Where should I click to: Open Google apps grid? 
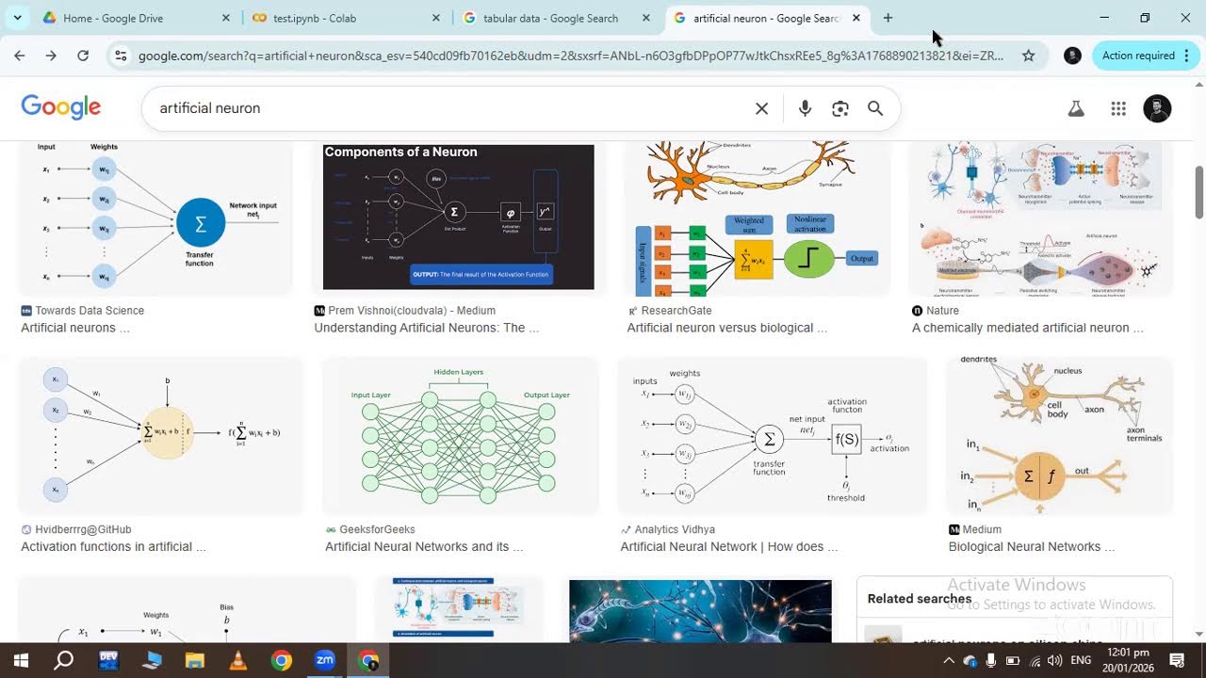(1118, 108)
